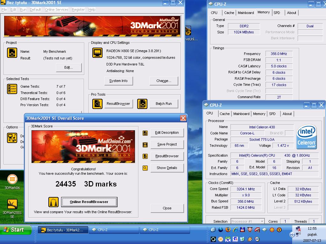Click the System Info button
The height and width of the screenshot is (244, 326).
tap(118, 81)
